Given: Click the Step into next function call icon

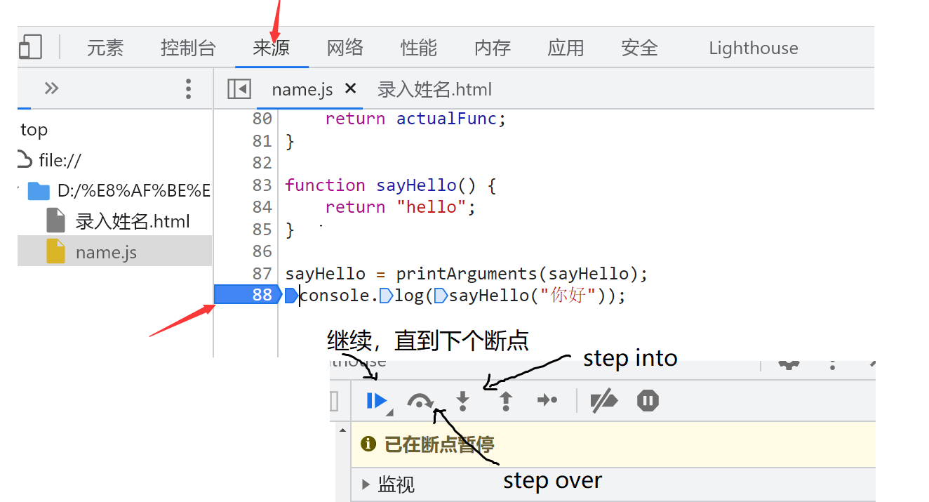Looking at the screenshot, I should pyautogui.click(x=463, y=401).
